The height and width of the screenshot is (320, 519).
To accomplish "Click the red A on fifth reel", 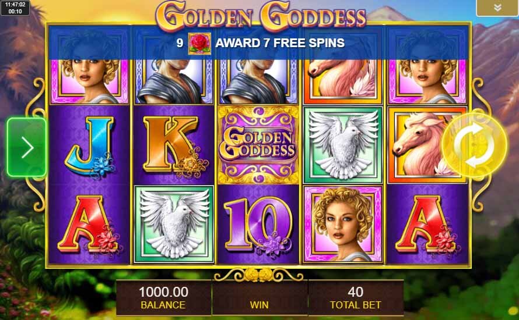I will coord(427,225).
